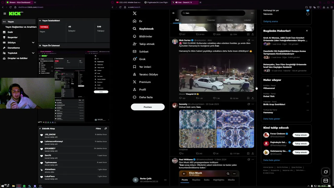The width and height of the screenshot is (334, 188).
Task: Click Daha fazla göster under trends
Action: (x=271, y=119)
